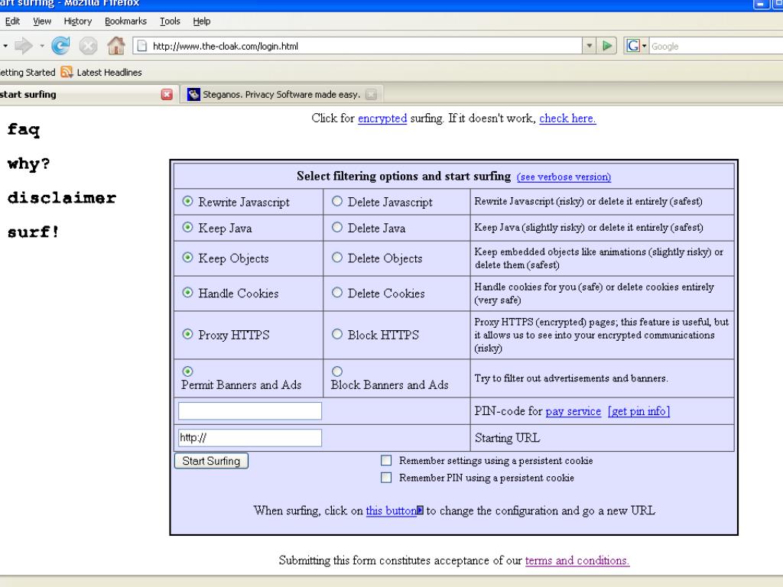Close the 'start surfing' tab

point(167,94)
